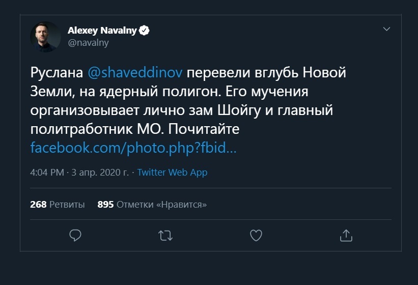This screenshot has width=418, height=285.
Task: View the 268 Ретвиты list
Action: 58,205
